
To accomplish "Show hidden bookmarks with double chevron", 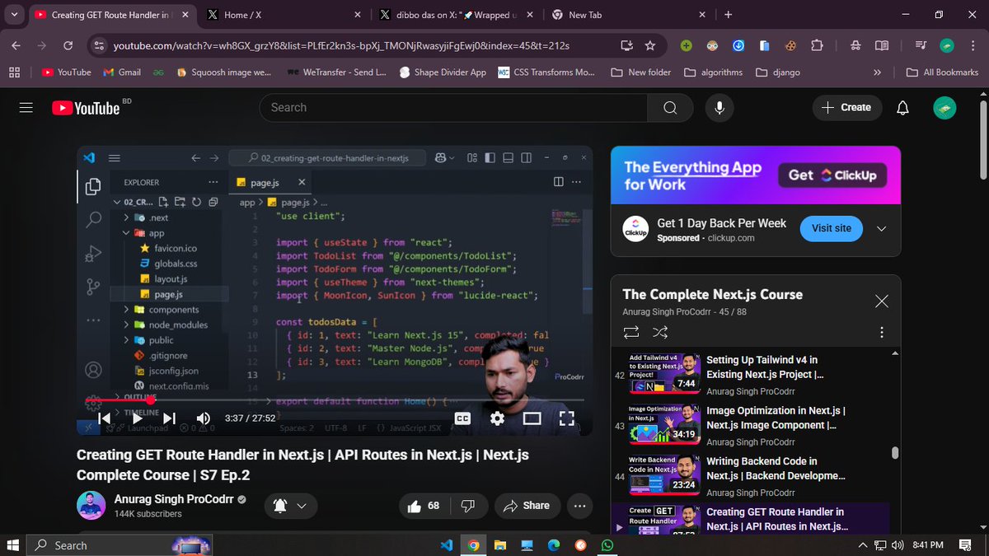I will (x=877, y=72).
